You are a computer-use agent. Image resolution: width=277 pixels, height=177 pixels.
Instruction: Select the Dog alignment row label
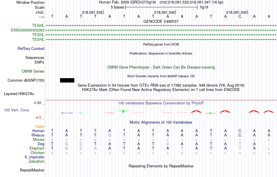(x=41, y=144)
